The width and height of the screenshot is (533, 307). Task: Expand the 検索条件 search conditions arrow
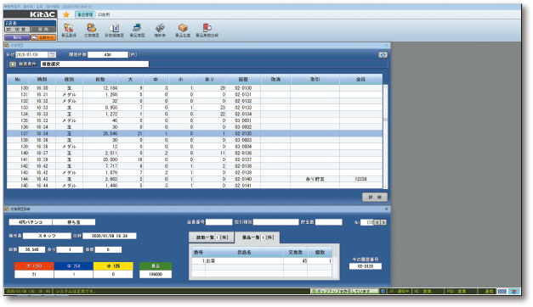click(x=13, y=64)
